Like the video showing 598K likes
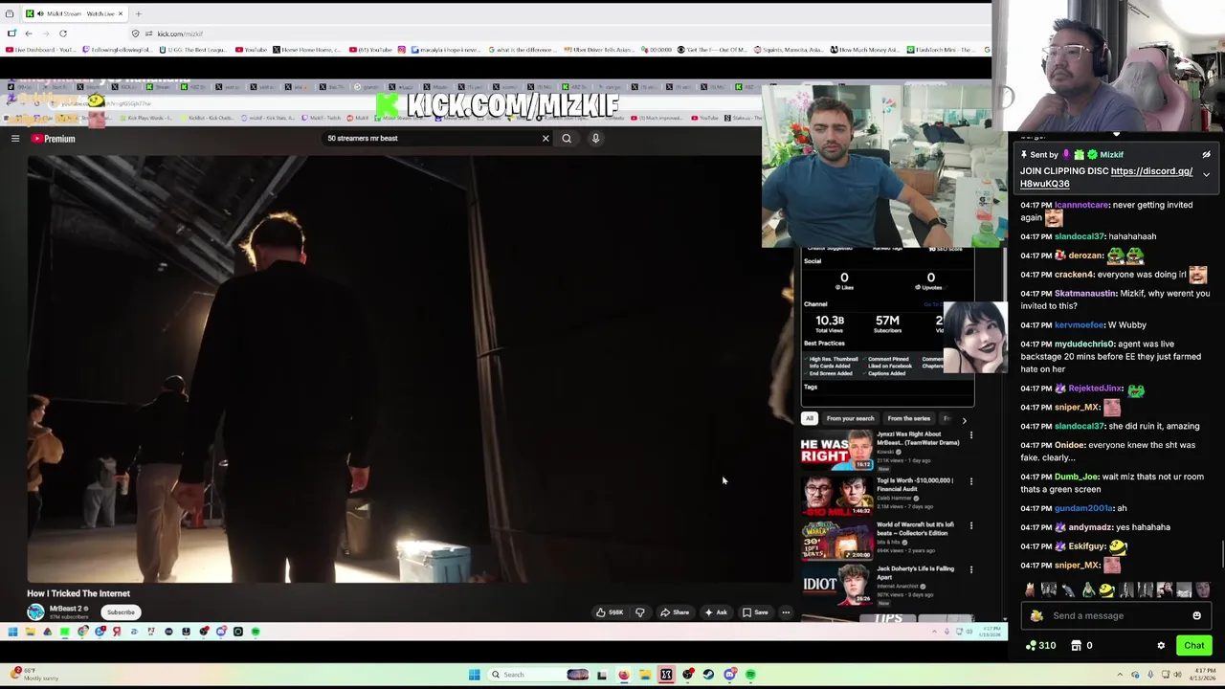Viewport: 1225px width, 689px height. pos(610,612)
